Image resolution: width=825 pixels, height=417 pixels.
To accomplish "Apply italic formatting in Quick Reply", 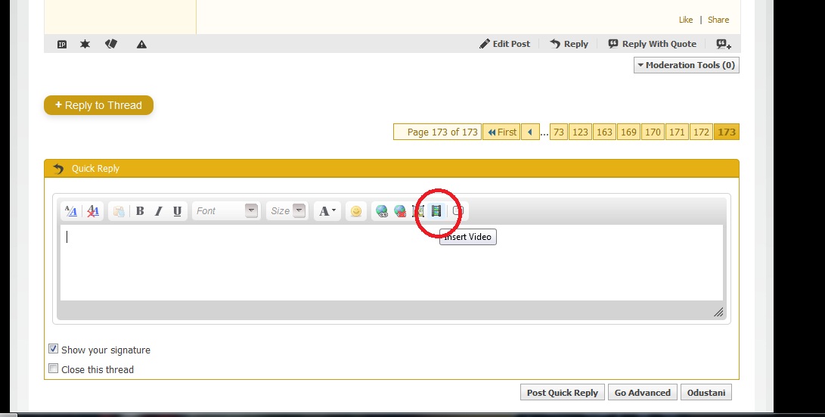I will (159, 211).
